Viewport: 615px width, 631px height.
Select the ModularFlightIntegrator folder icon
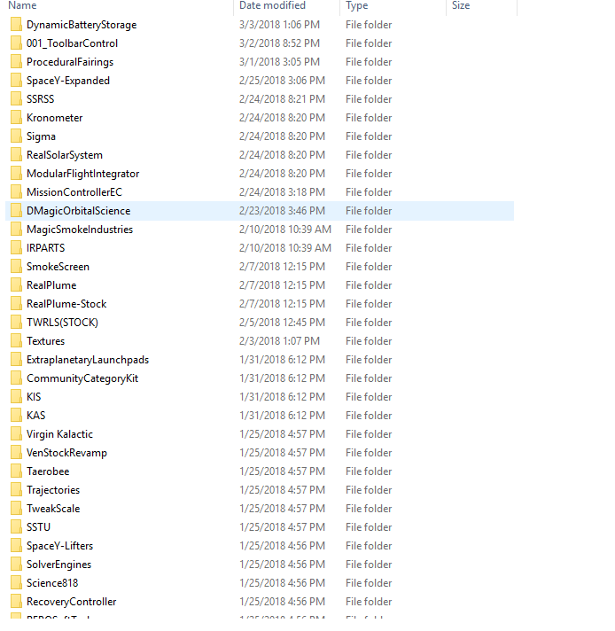tap(16, 174)
